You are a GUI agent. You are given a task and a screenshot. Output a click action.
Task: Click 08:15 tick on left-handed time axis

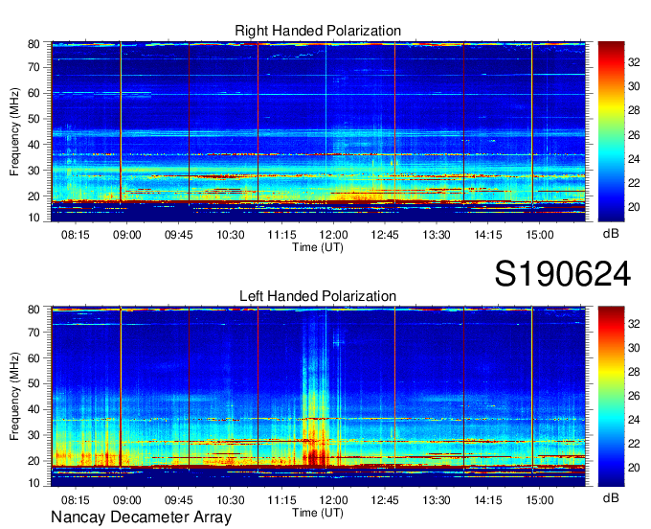(x=75, y=500)
